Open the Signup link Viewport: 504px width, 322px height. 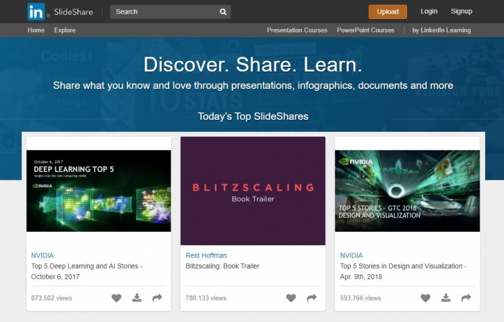tap(462, 11)
